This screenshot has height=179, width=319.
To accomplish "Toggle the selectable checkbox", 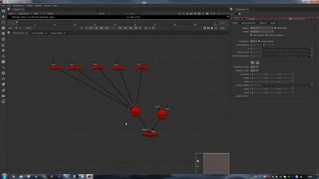I will 275,28.
